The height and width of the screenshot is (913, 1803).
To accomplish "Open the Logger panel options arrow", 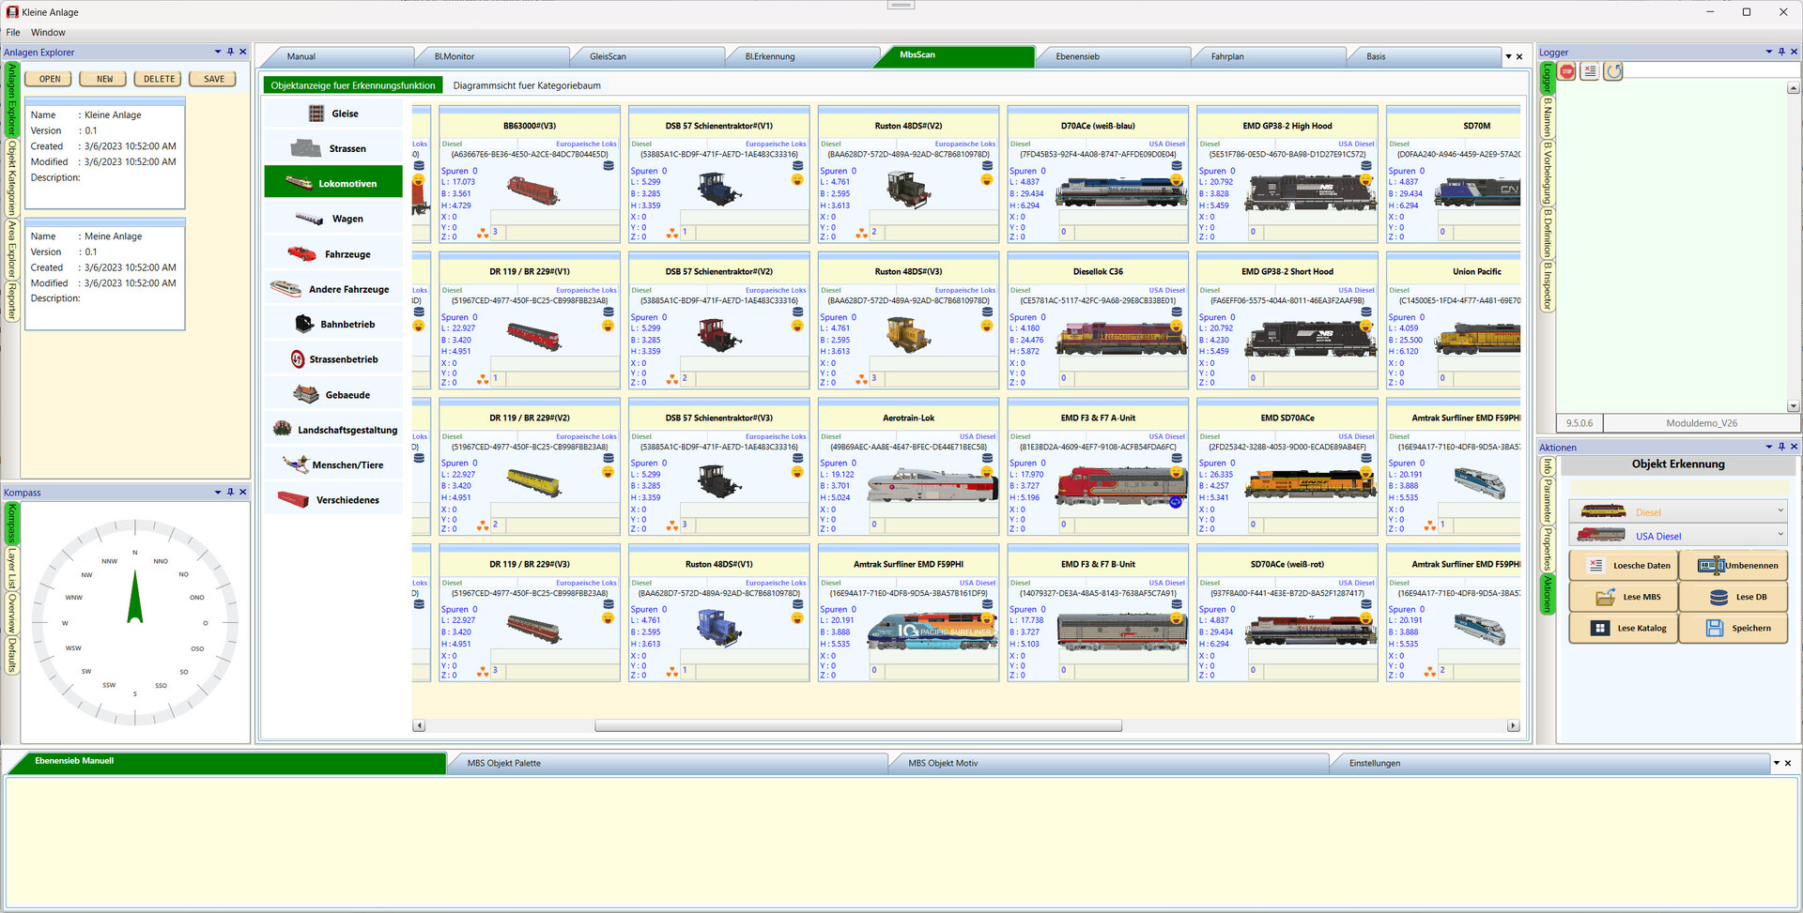I will click(1768, 53).
